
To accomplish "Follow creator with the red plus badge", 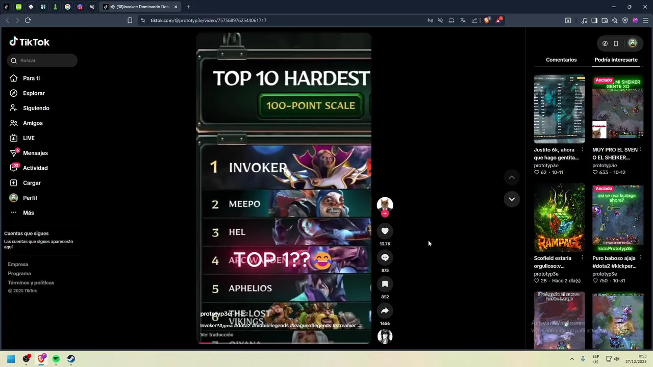I will 385,214.
